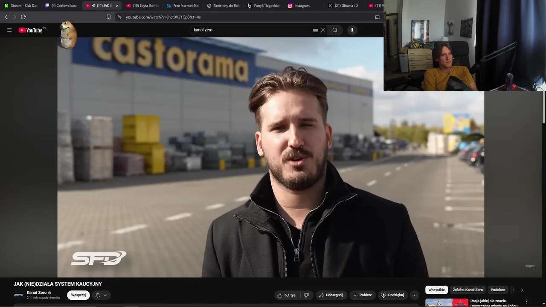Select the Podobne filter chip

click(x=498, y=290)
